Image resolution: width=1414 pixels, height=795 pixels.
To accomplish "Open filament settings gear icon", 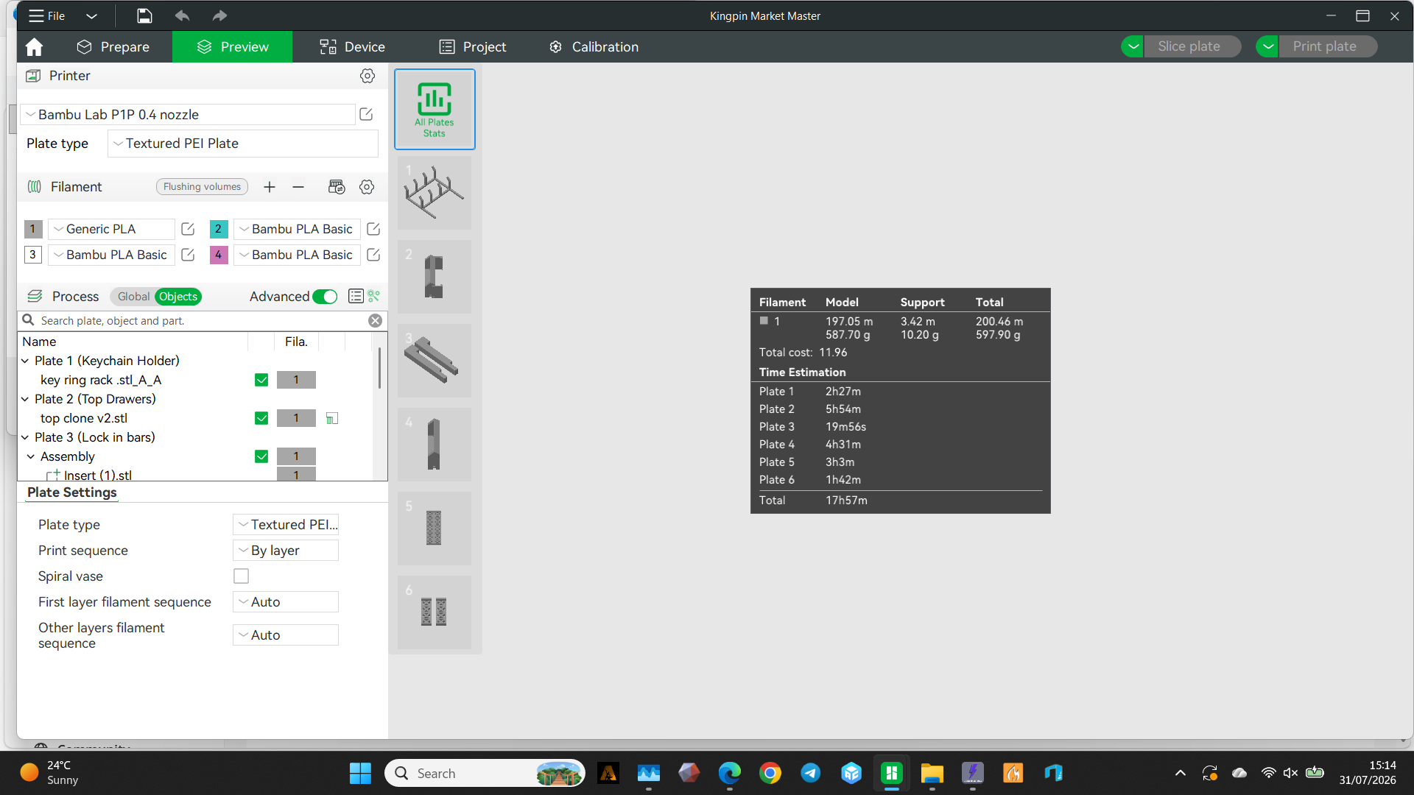I will pos(367,187).
